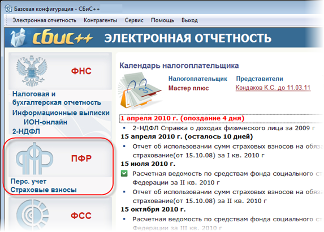The image size is (324, 232).
Task: Open Информационные выписки link
Action: (61, 113)
